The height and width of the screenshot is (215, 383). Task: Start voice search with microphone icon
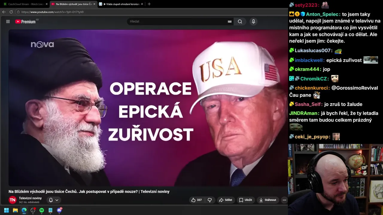coord(253,21)
